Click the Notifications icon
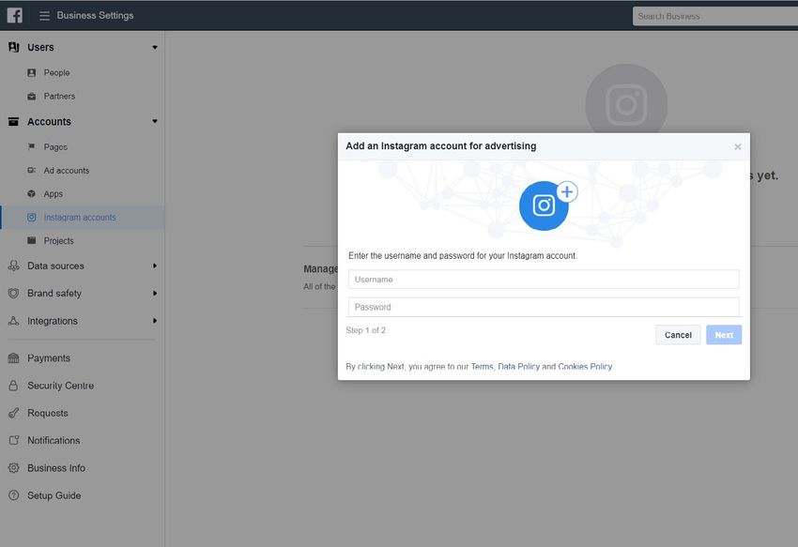798x547 pixels. [14, 440]
